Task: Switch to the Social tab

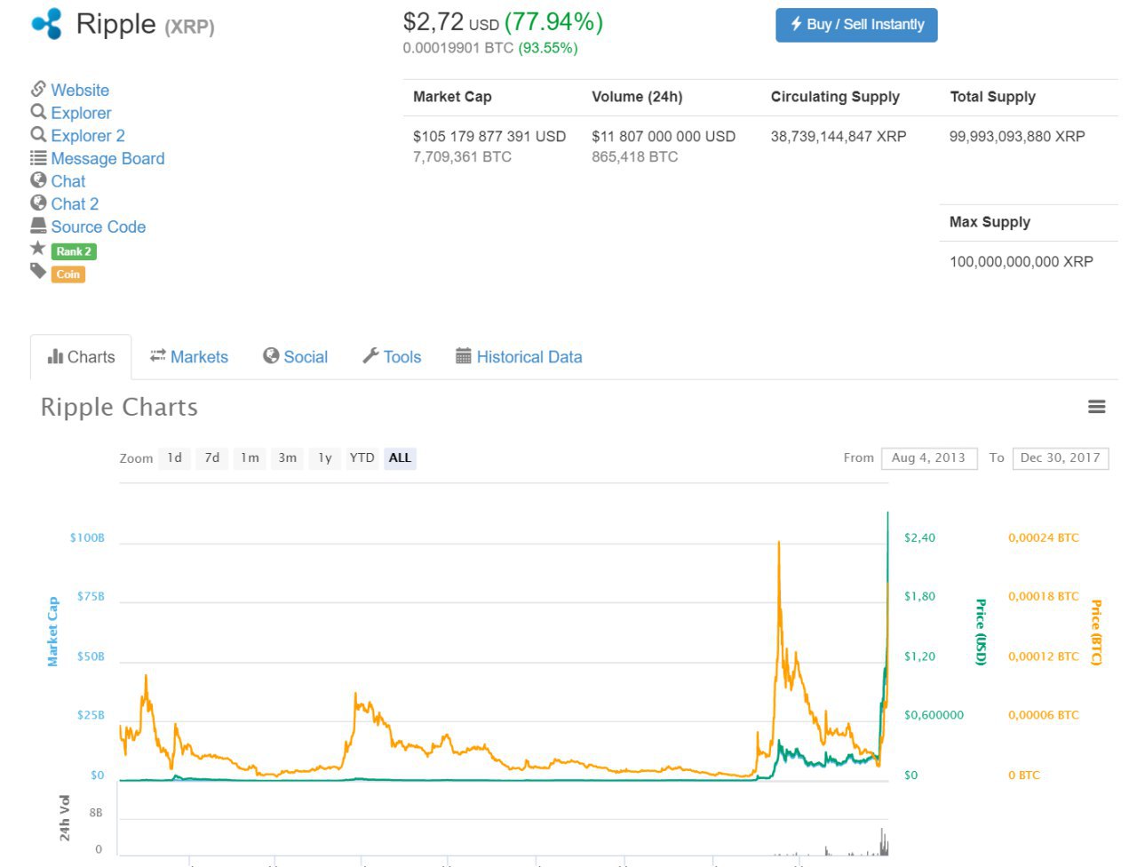Action: [x=296, y=357]
